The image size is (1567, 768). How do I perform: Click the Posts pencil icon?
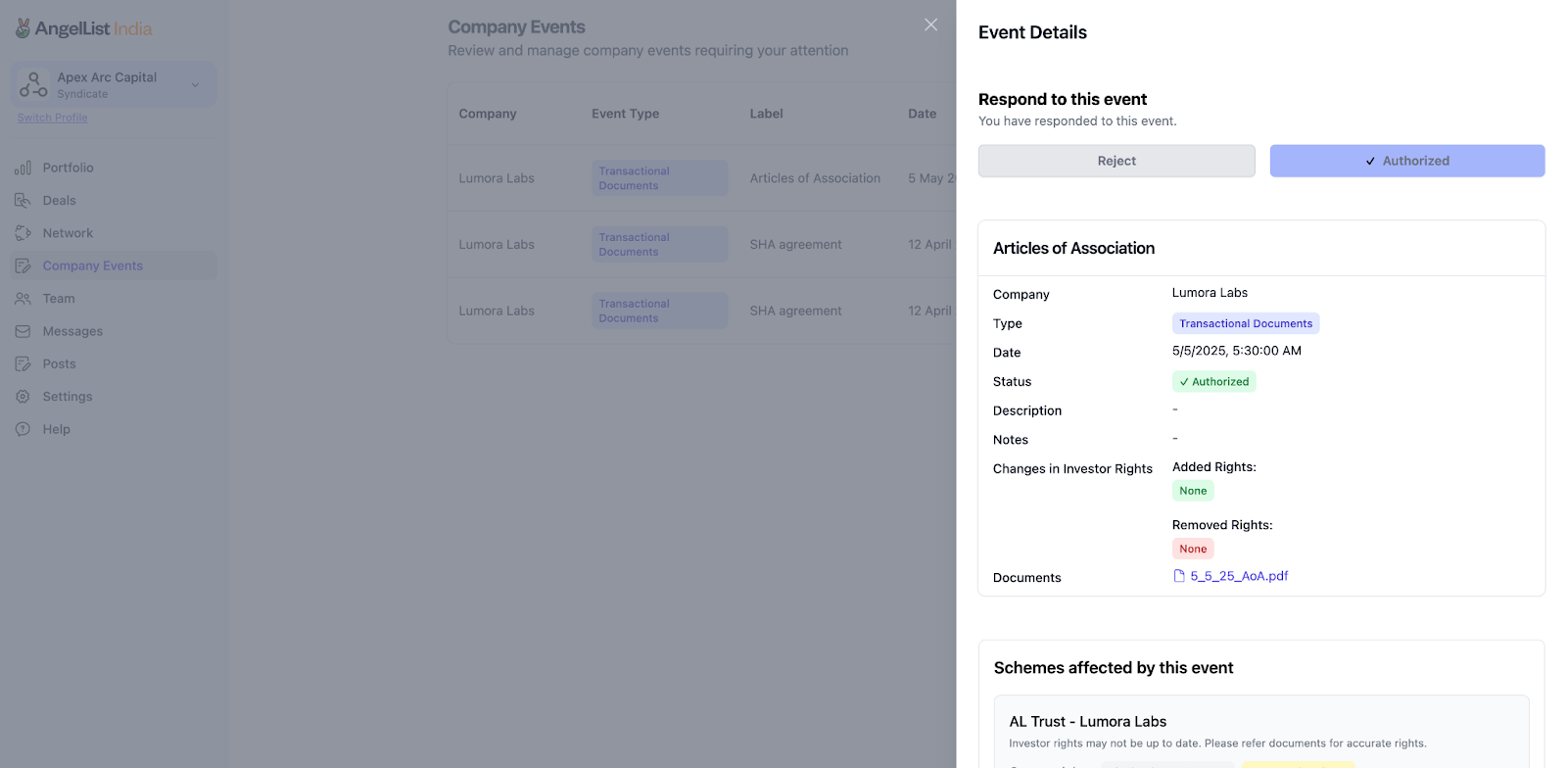pos(23,363)
